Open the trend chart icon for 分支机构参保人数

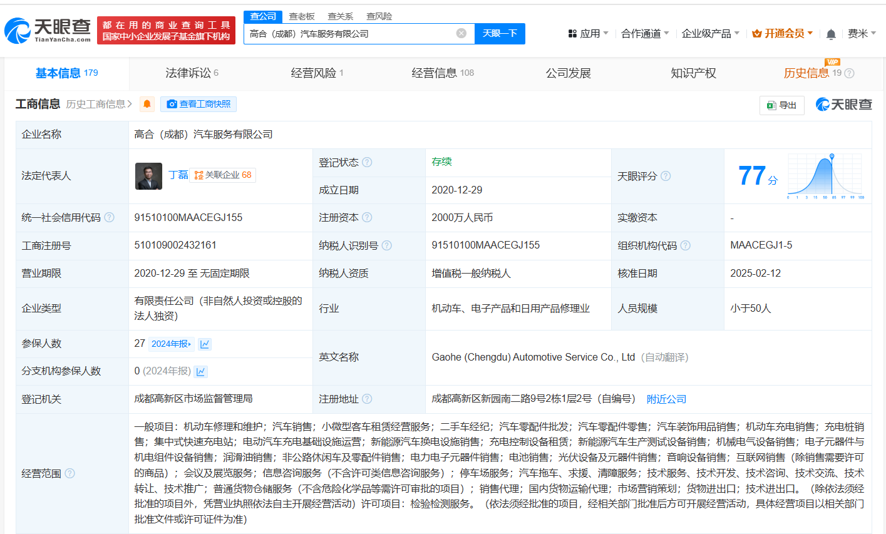coord(200,371)
